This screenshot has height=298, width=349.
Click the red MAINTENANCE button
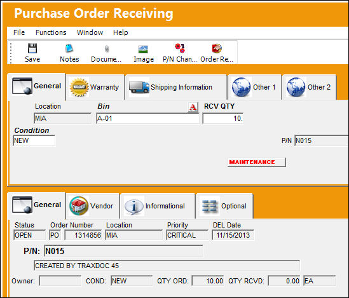tap(257, 162)
